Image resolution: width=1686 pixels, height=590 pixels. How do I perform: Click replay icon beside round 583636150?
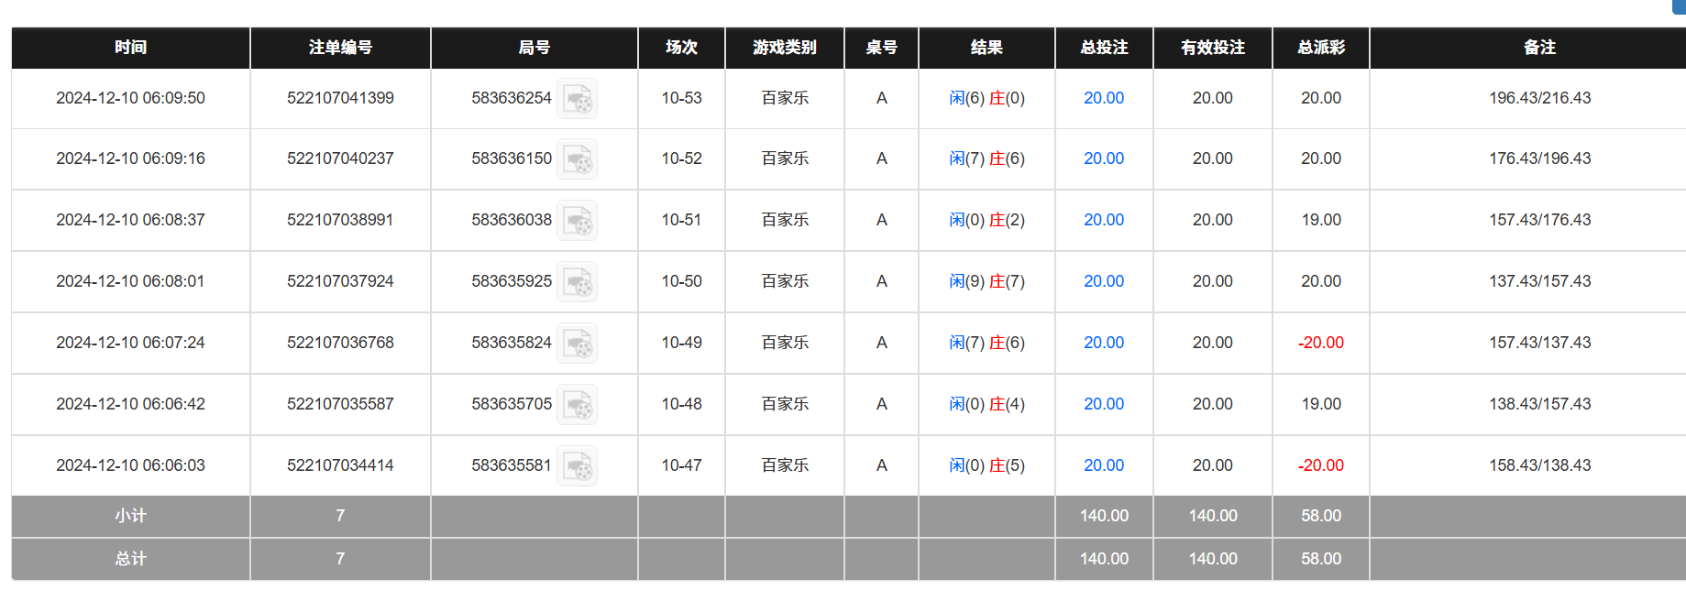tap(578, 159)
